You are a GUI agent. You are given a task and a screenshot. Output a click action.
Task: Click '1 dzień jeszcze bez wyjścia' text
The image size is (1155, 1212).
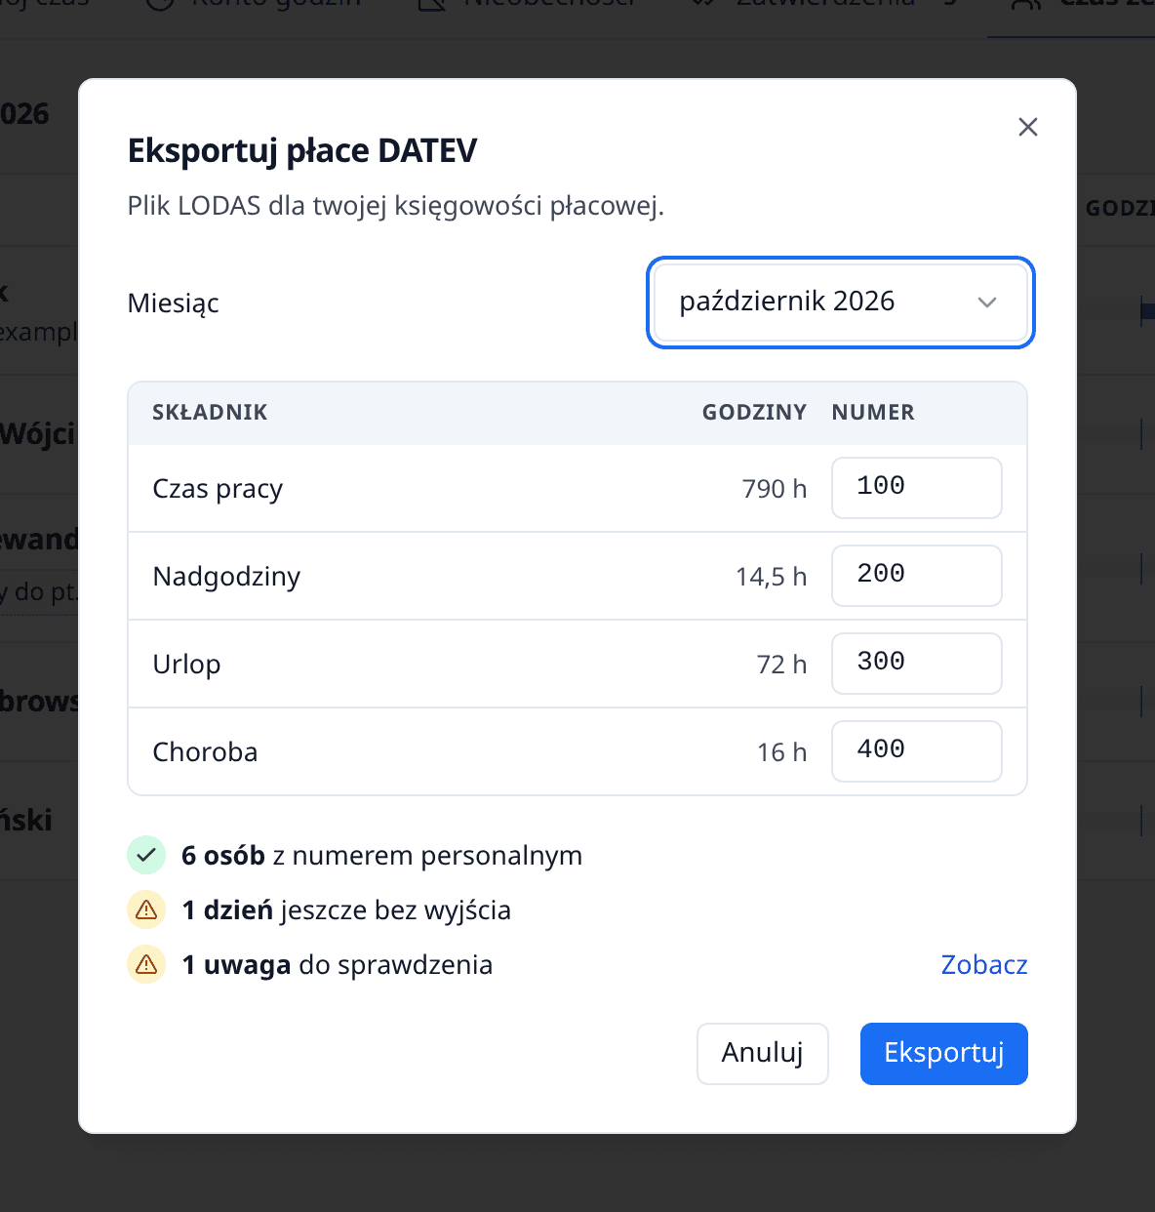point(346,909)
